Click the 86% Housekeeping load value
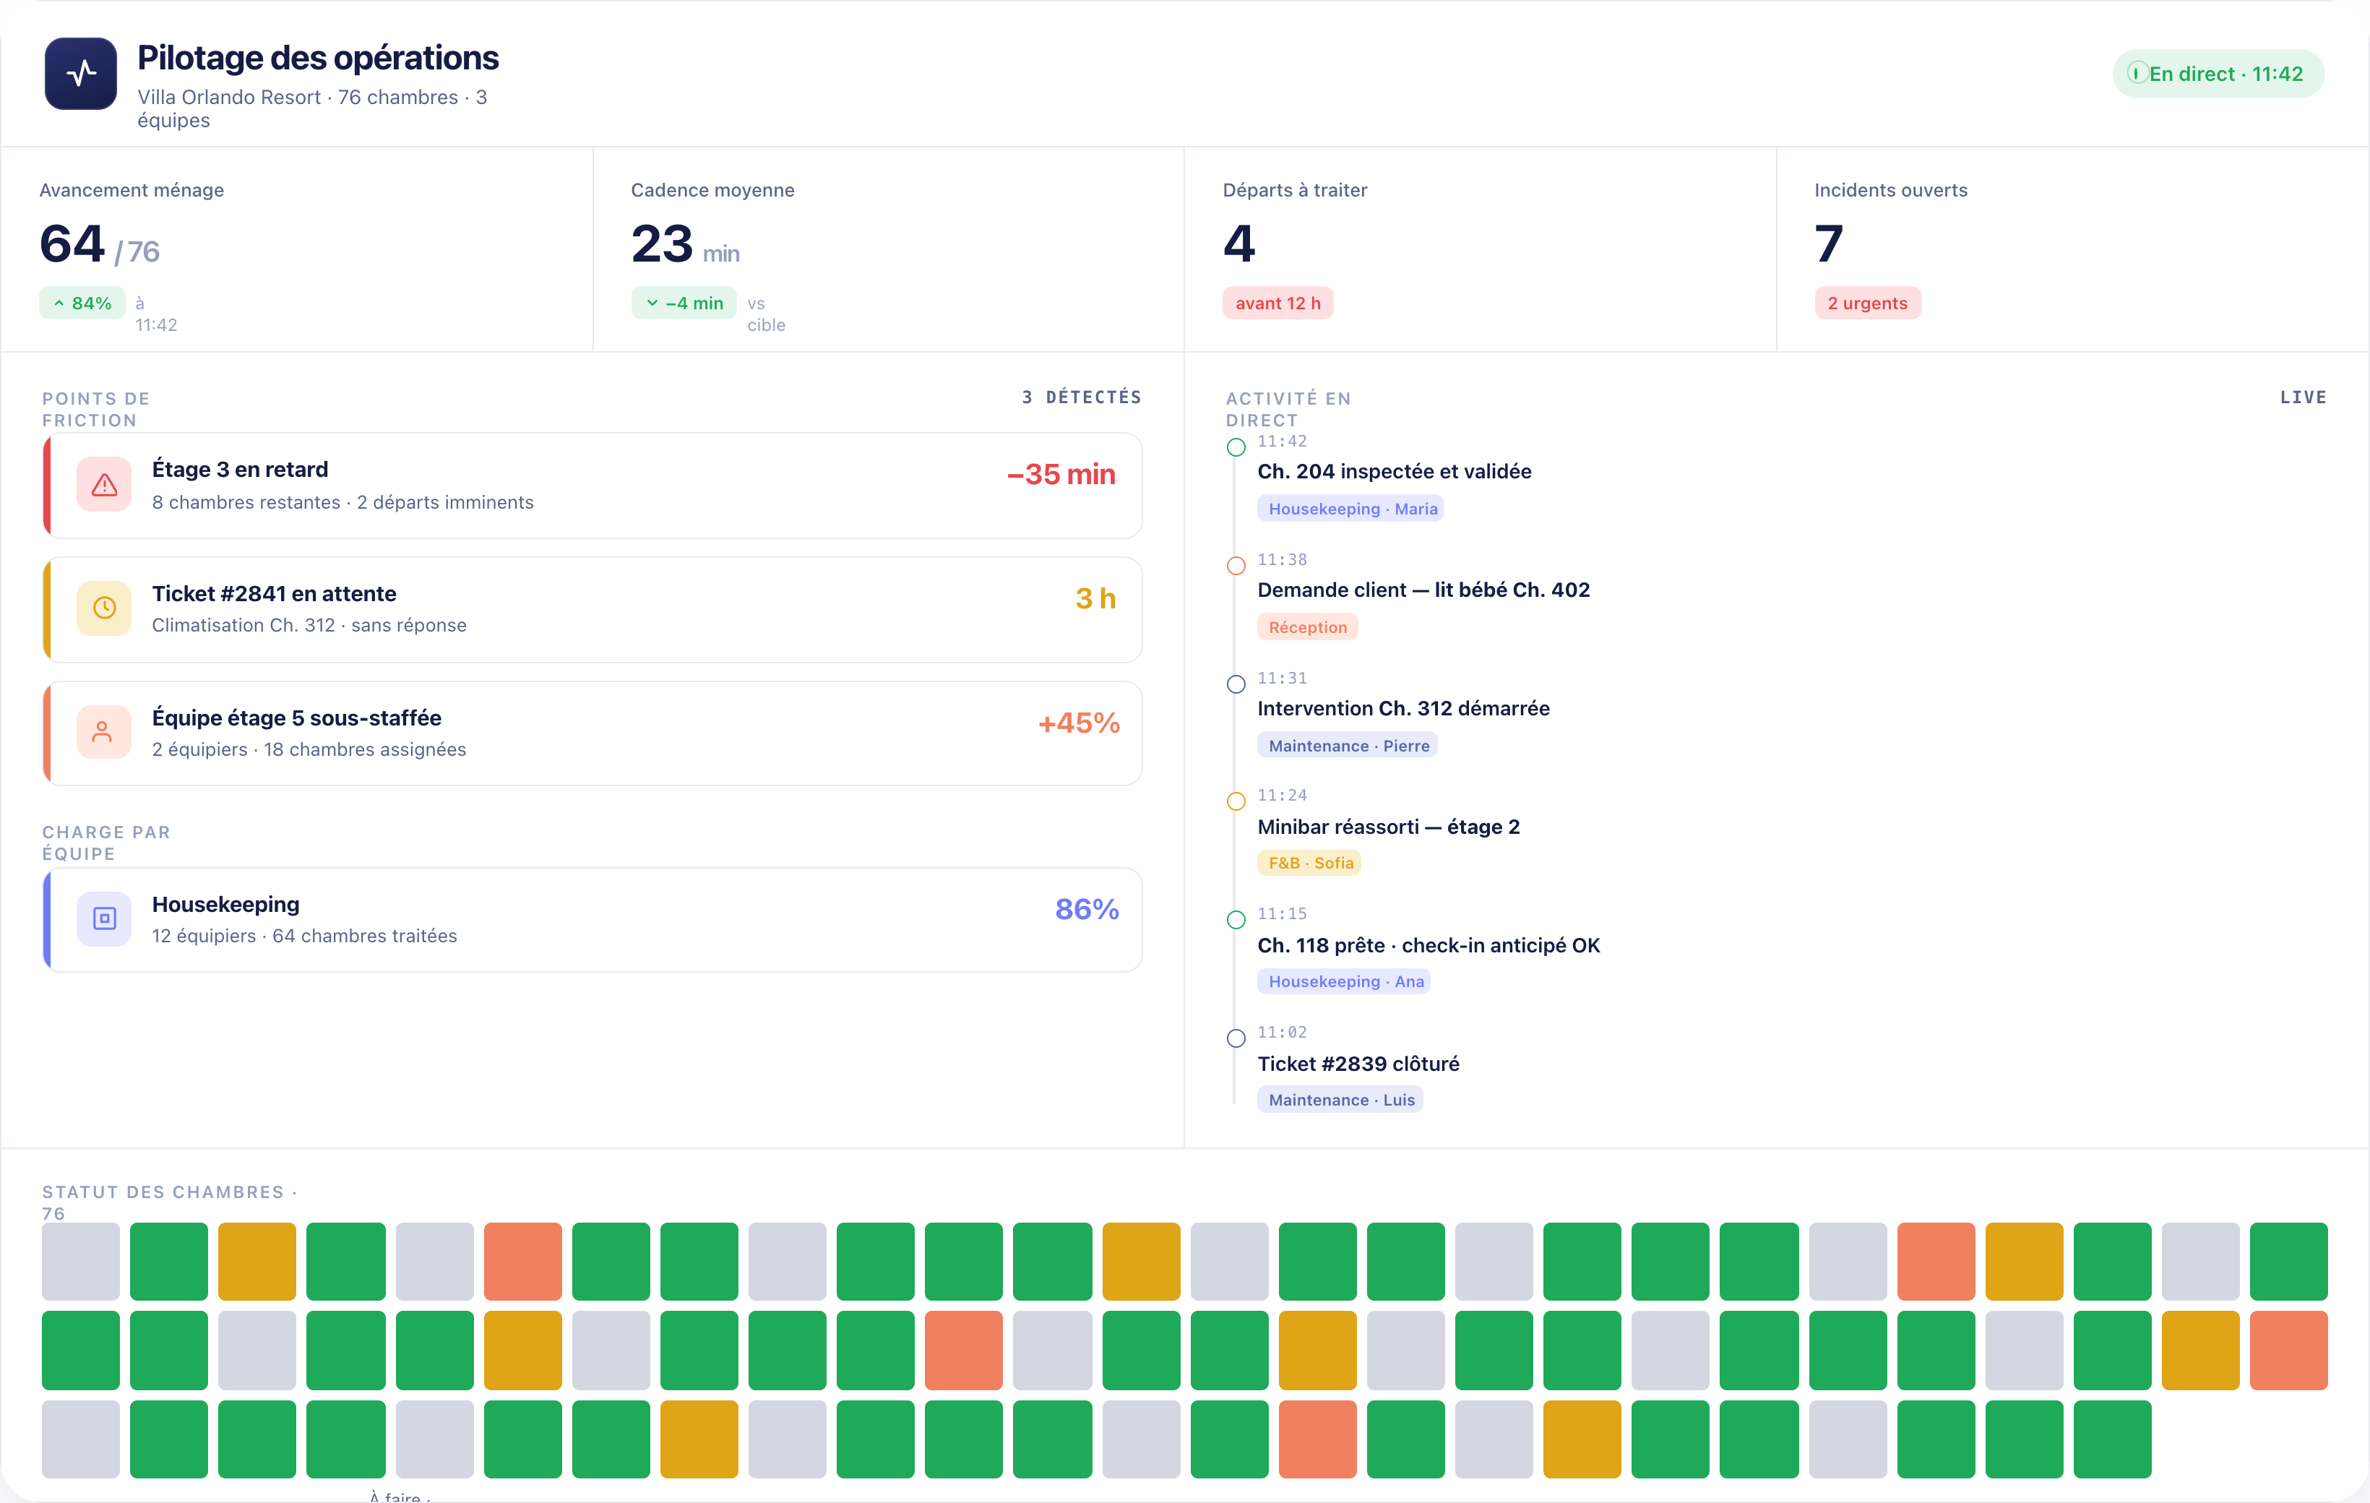 (x=1087, y=910)
